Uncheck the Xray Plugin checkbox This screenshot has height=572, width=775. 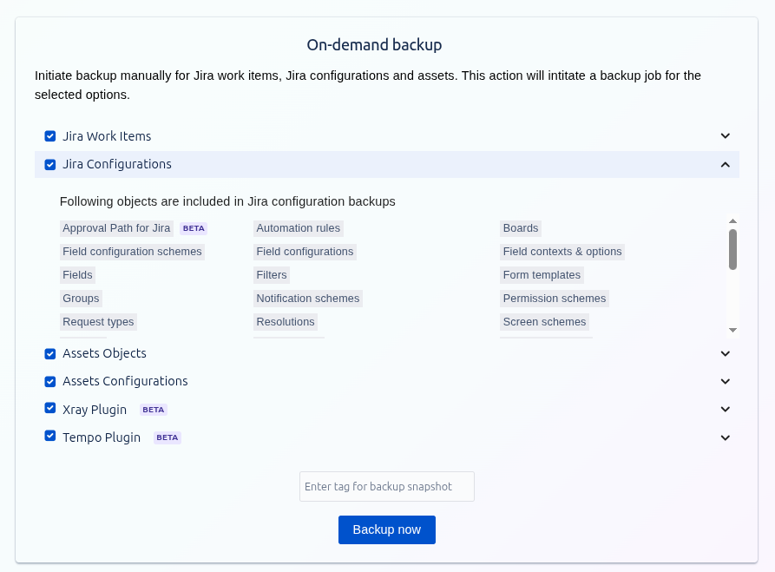pyautogui.click(x=50, y=409)
